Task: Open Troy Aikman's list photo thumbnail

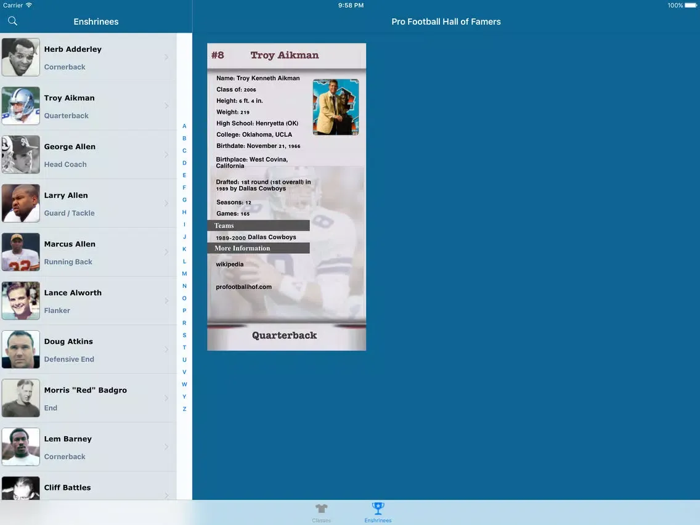Action: tap(20, 106)
